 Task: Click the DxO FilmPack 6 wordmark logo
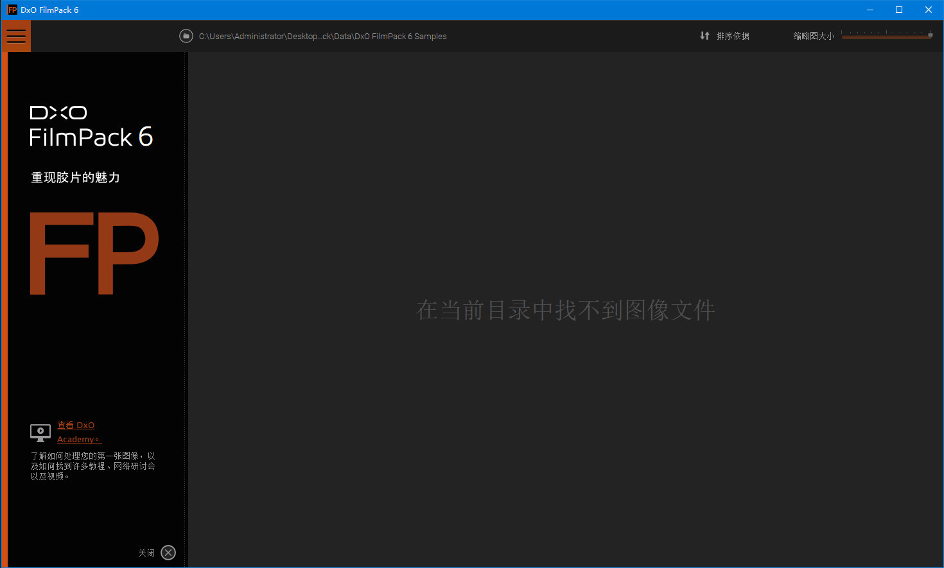tap(90, 126)
